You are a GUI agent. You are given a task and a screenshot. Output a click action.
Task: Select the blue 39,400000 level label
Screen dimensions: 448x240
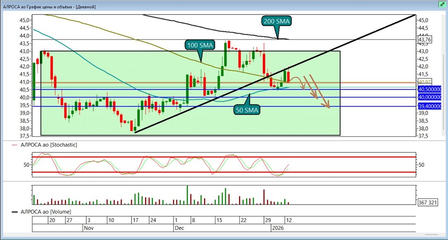tap(430, 107)
